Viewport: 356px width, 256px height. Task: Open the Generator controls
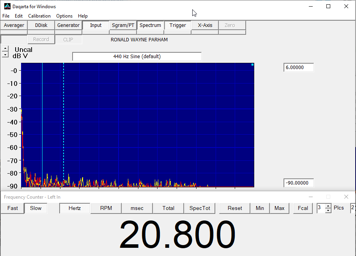(68, 25)
